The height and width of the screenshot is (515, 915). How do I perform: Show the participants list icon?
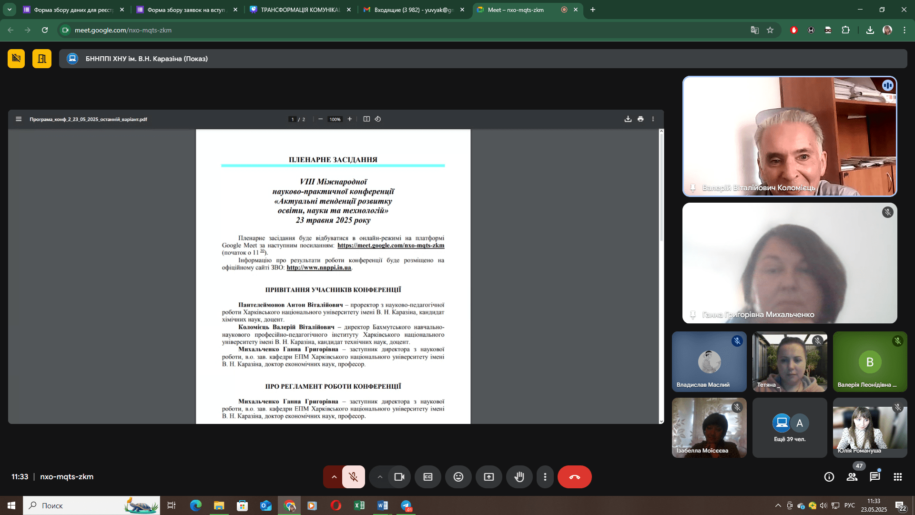pos(852,477)
